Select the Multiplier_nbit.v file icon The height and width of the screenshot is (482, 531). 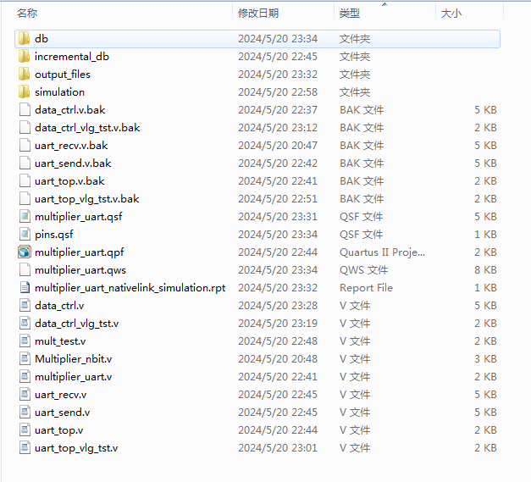25,358
